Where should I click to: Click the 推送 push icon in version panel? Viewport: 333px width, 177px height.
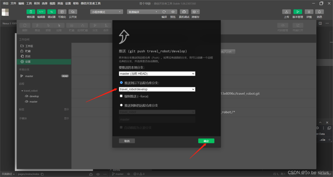coord(37,25)
